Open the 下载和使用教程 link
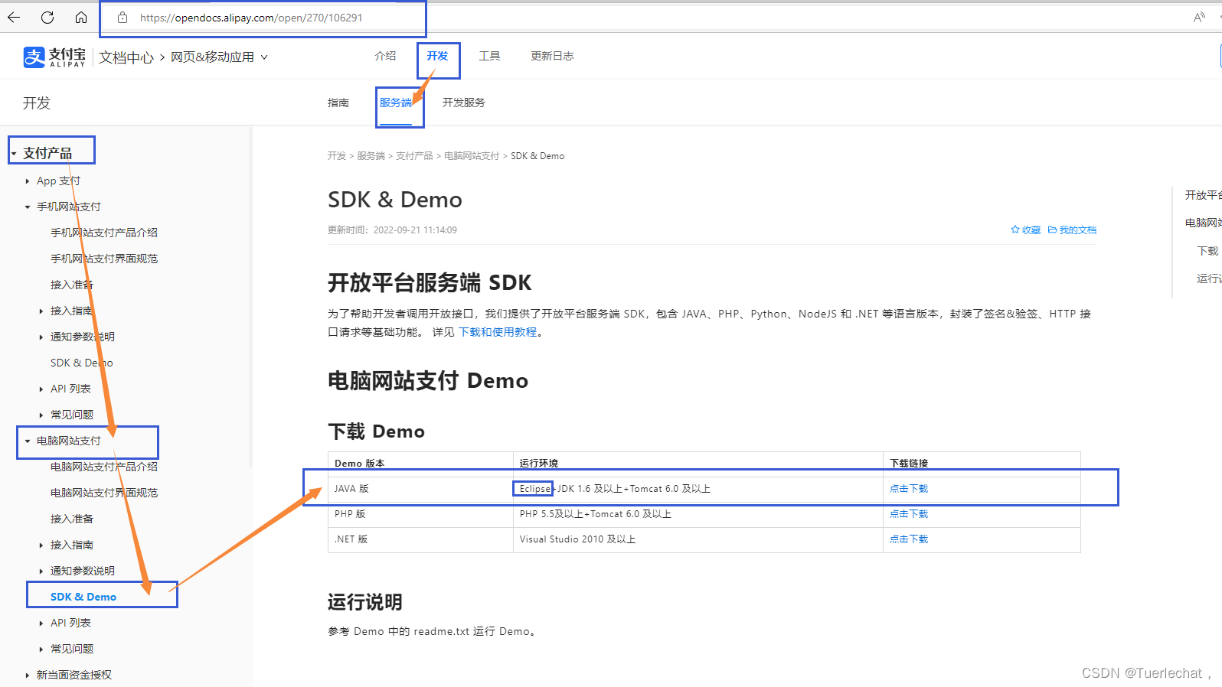 pyautogui.click(x=498, y=332)
